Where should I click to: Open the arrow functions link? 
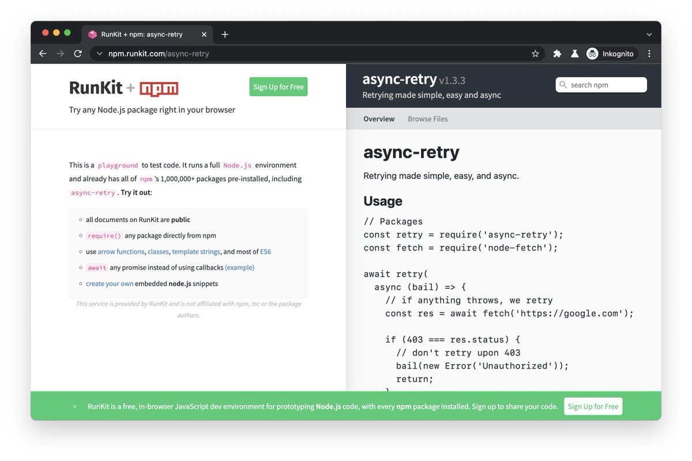121,252
